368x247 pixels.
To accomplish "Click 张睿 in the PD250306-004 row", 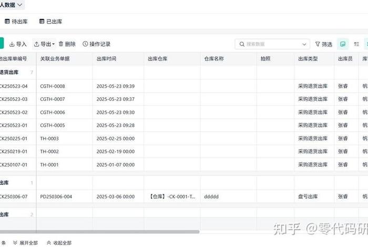I will point(343,197).
